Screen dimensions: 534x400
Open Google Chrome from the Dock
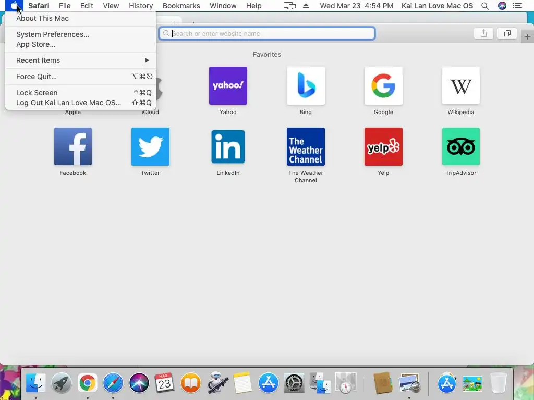click(x=87, y=383)
